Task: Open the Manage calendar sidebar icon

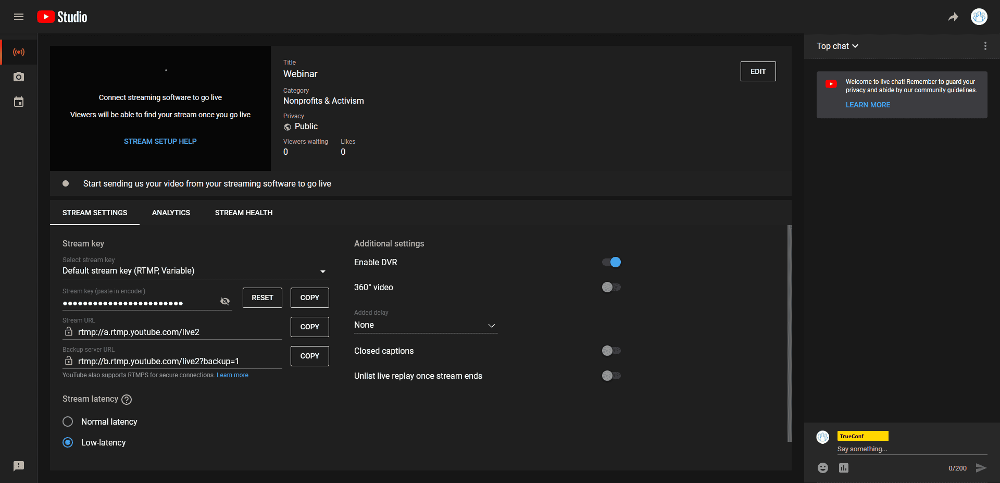Action: coord(19,102)
